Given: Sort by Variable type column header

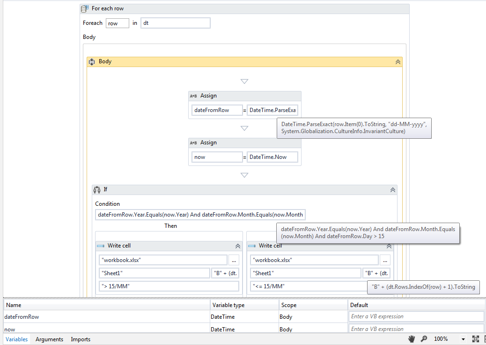Looking at the screenshot, I should (244, 305).
